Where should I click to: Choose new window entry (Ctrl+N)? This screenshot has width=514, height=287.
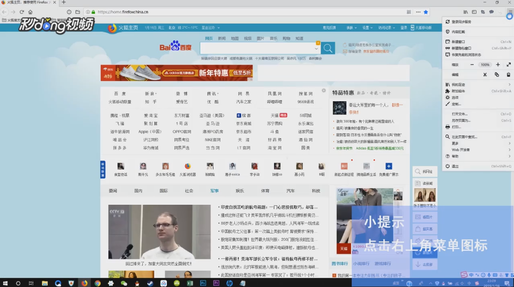tap(478, 41)
